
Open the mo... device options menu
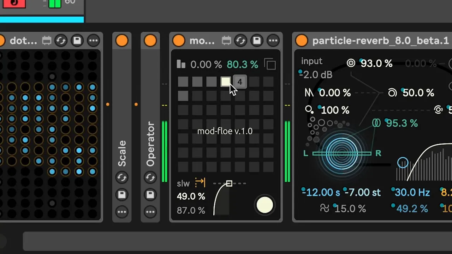pos(273,41)
